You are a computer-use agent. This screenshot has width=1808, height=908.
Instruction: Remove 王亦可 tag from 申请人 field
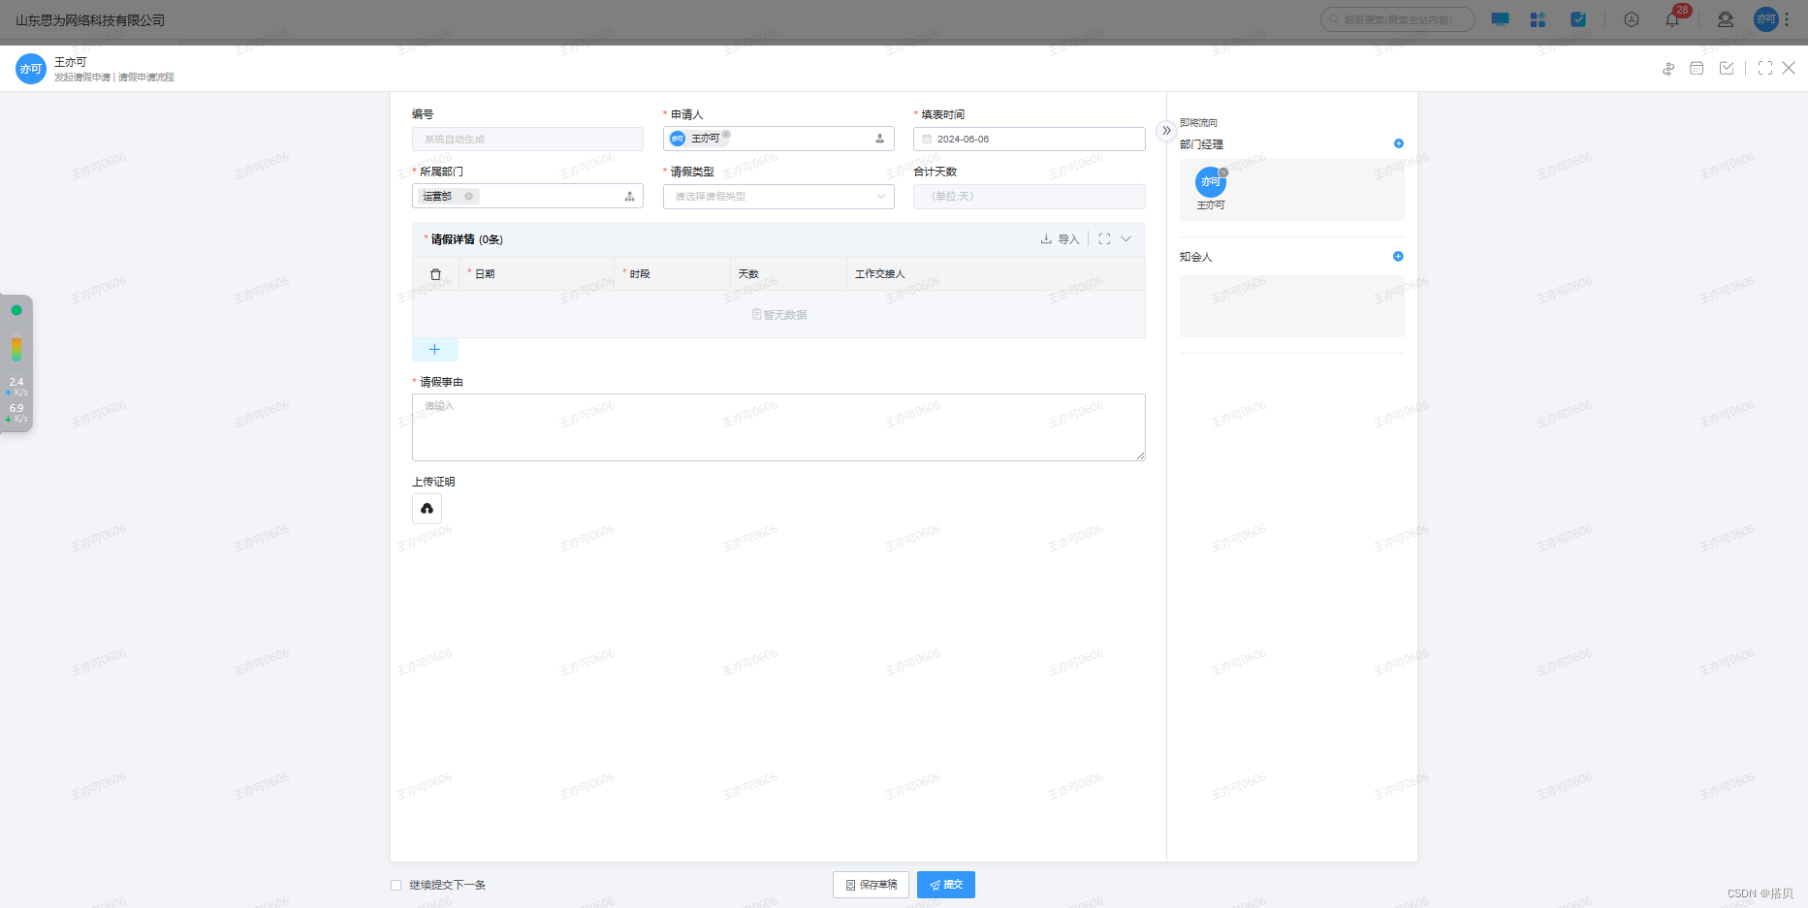pos(726,135)
